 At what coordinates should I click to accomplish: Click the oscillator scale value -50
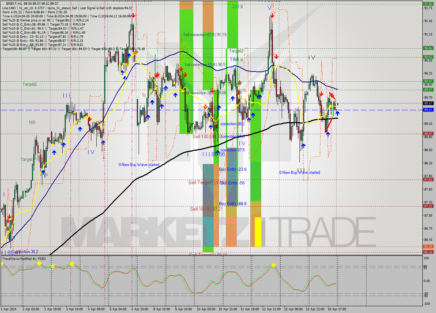click(426, 293)
